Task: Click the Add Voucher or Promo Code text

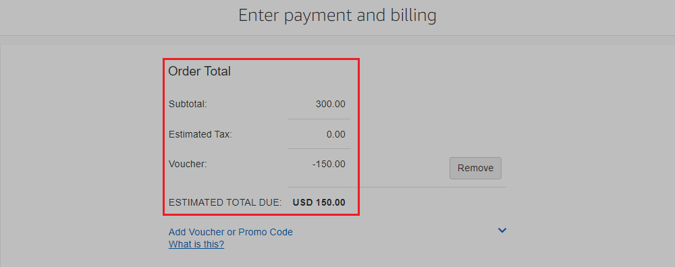Action: point(230,232)
